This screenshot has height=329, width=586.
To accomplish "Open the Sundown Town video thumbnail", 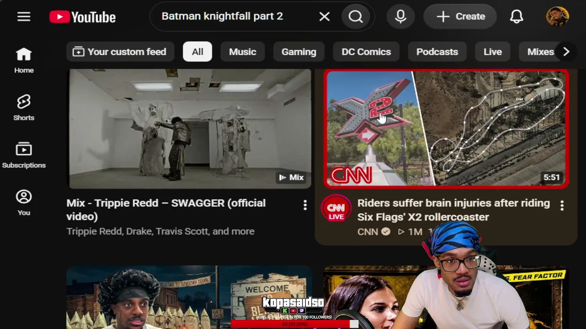I will (x=190, y=297).
